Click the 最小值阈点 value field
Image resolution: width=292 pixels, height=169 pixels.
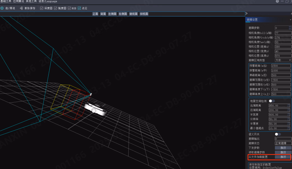pyautogui.click(x=279, y=128)
